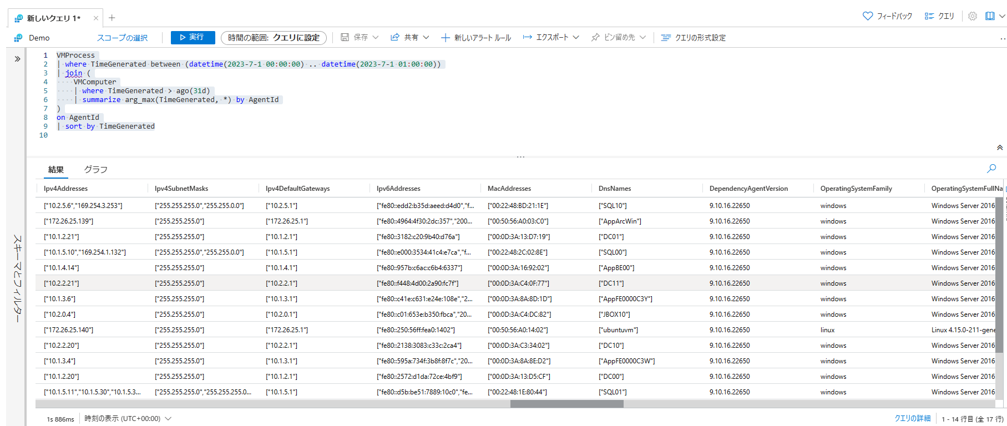Click the 1s 886ms execution time
The image size is (1007, 426).
click(x=60, y=419)
